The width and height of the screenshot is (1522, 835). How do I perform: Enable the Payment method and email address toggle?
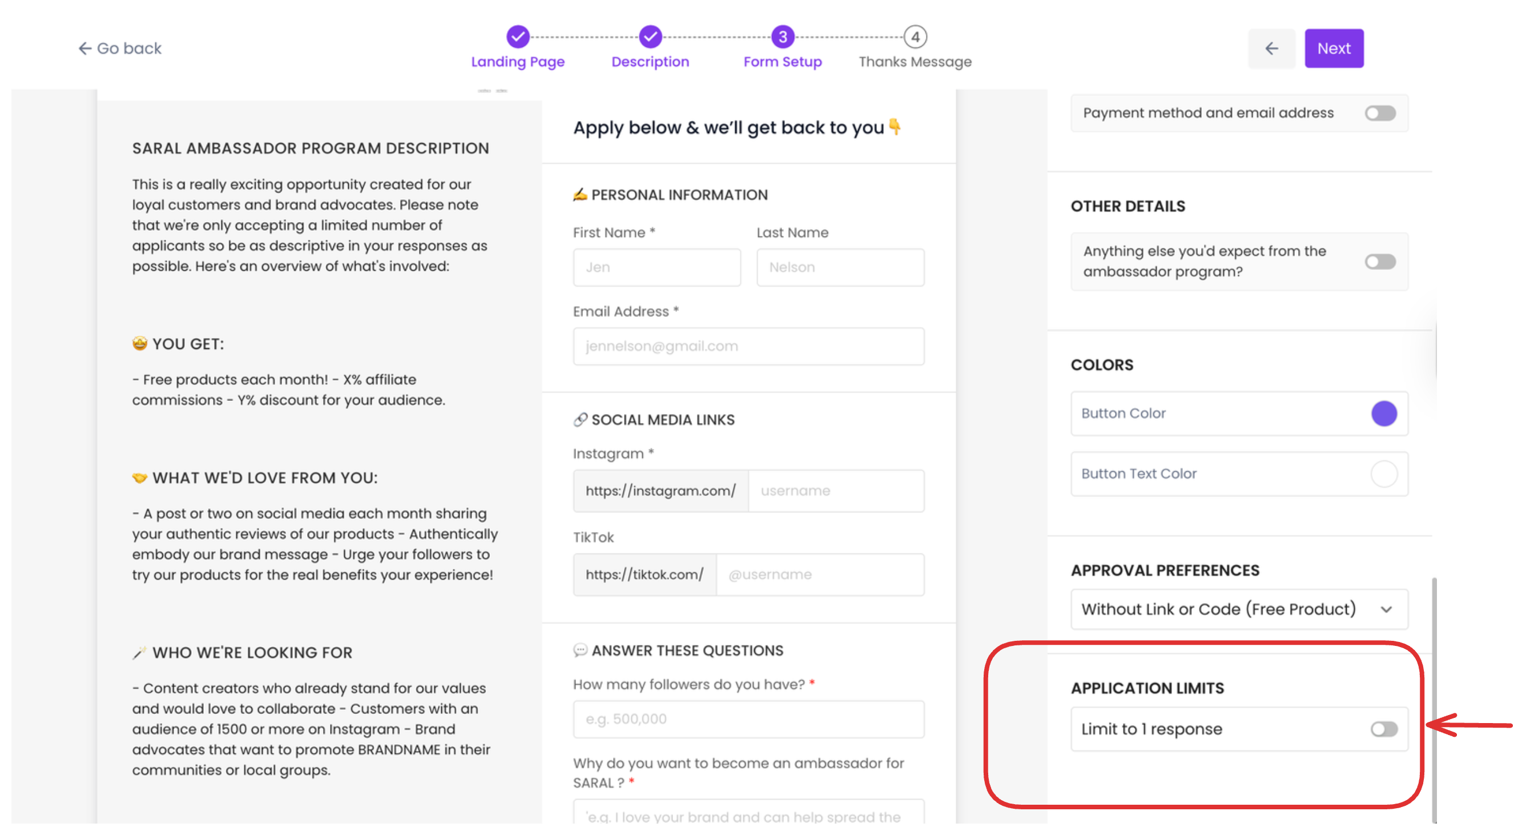click(x=1380, y=113)
